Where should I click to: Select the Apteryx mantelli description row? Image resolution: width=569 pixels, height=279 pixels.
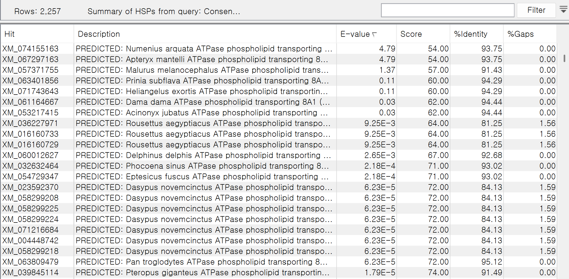click(x=202, y=59)
